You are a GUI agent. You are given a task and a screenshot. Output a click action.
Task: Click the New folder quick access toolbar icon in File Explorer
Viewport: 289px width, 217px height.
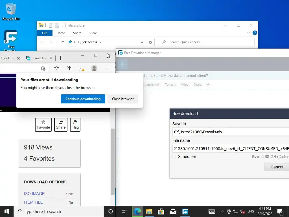click(x=57, y=25)
